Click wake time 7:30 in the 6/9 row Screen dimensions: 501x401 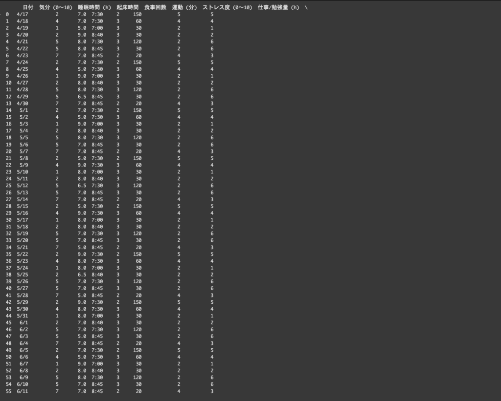97,378
